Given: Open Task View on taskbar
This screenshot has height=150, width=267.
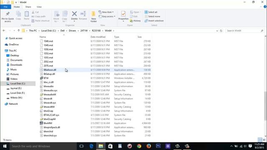Looking at the screenshot, I should (x=81, y=146).
